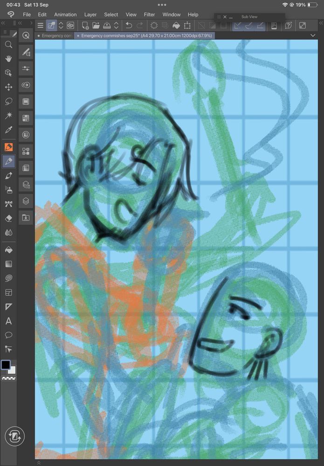
Task: Open the Quick Access palette icon
Action: [x=26, y=36]
